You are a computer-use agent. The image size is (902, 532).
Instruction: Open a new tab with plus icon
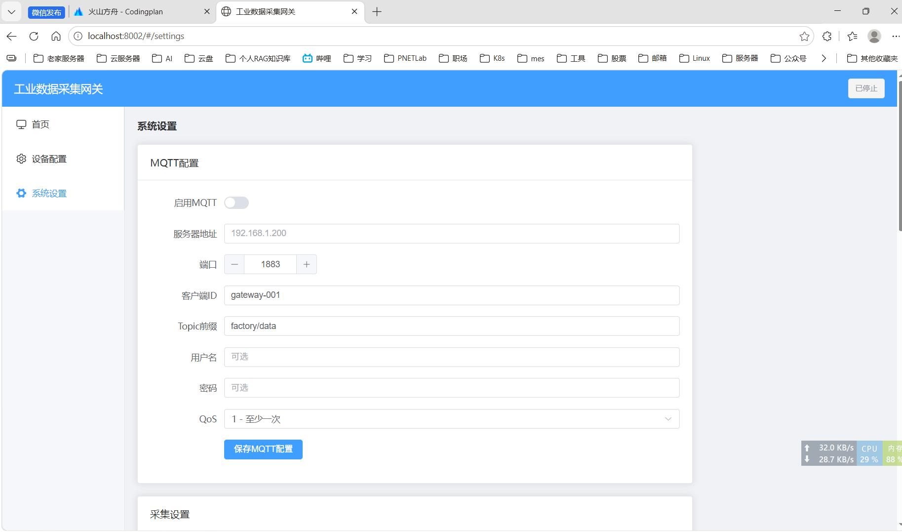pyautogui.click(x=377, y=11)
